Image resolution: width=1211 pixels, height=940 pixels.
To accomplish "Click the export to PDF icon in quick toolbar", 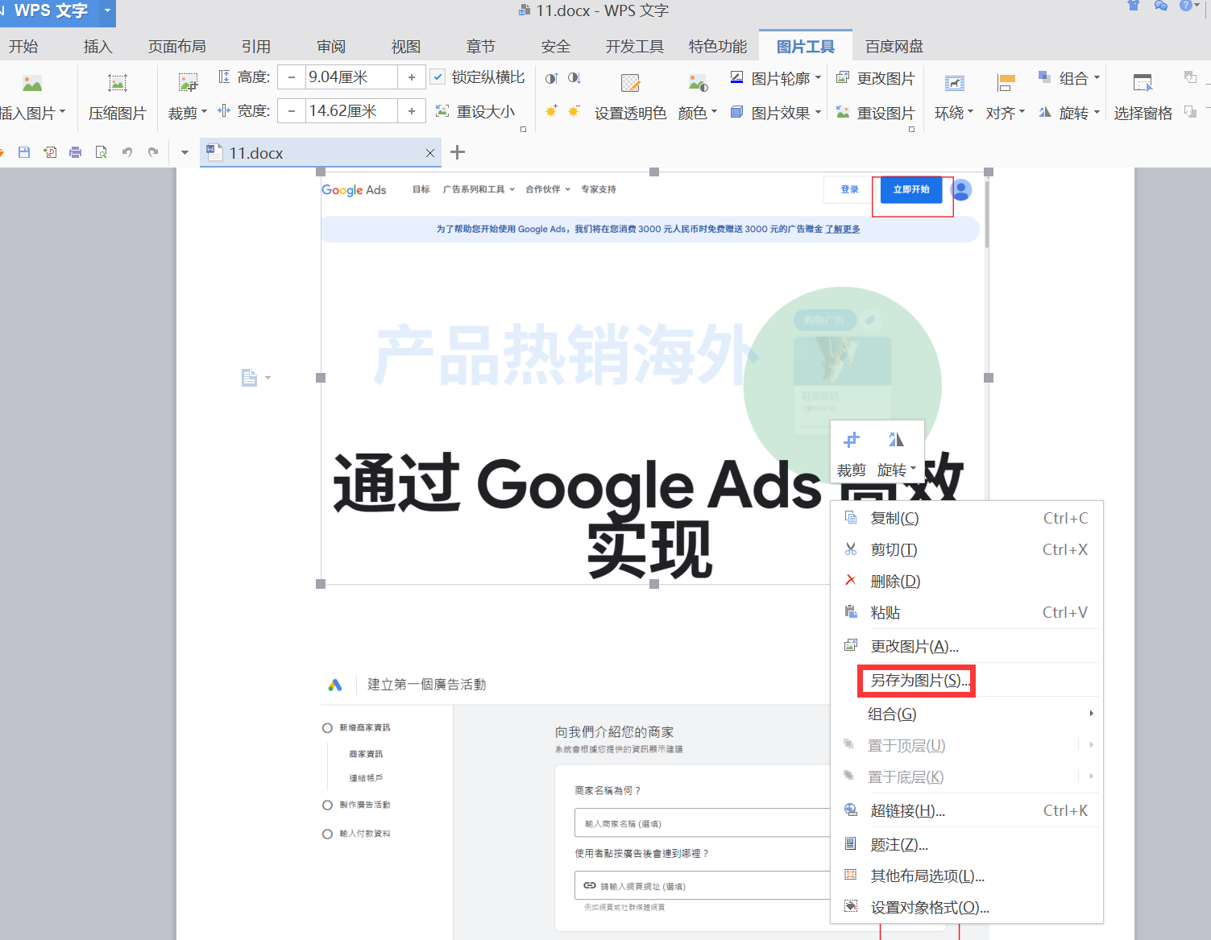I will [50, 152].
